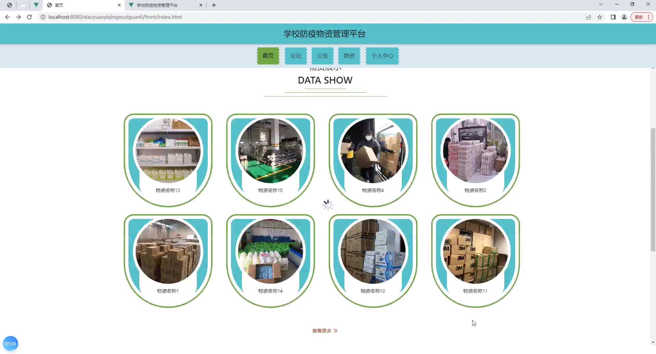The image size is (656, 354).
Task: Close the 学校防疫物资管理平台 tab
Action: point(201,5)
